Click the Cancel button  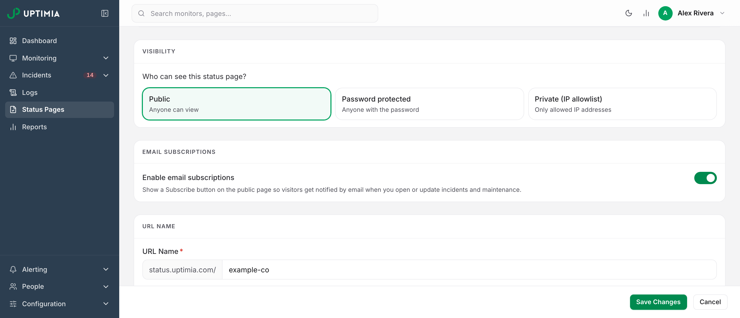pos(710,302)
